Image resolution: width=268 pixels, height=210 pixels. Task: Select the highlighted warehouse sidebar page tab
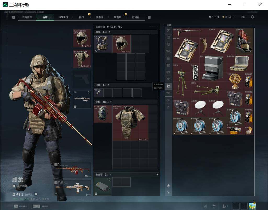tap(168, 86)
